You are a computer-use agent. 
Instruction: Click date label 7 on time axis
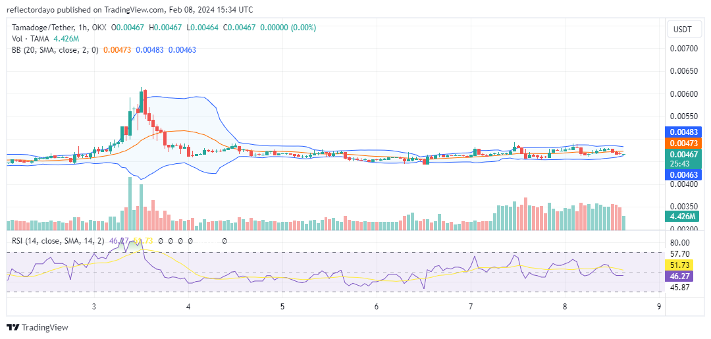[471, 306]
